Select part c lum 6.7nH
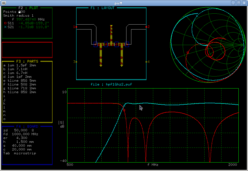Viewport: 248px width, 171px height. [x=15, y=73]
